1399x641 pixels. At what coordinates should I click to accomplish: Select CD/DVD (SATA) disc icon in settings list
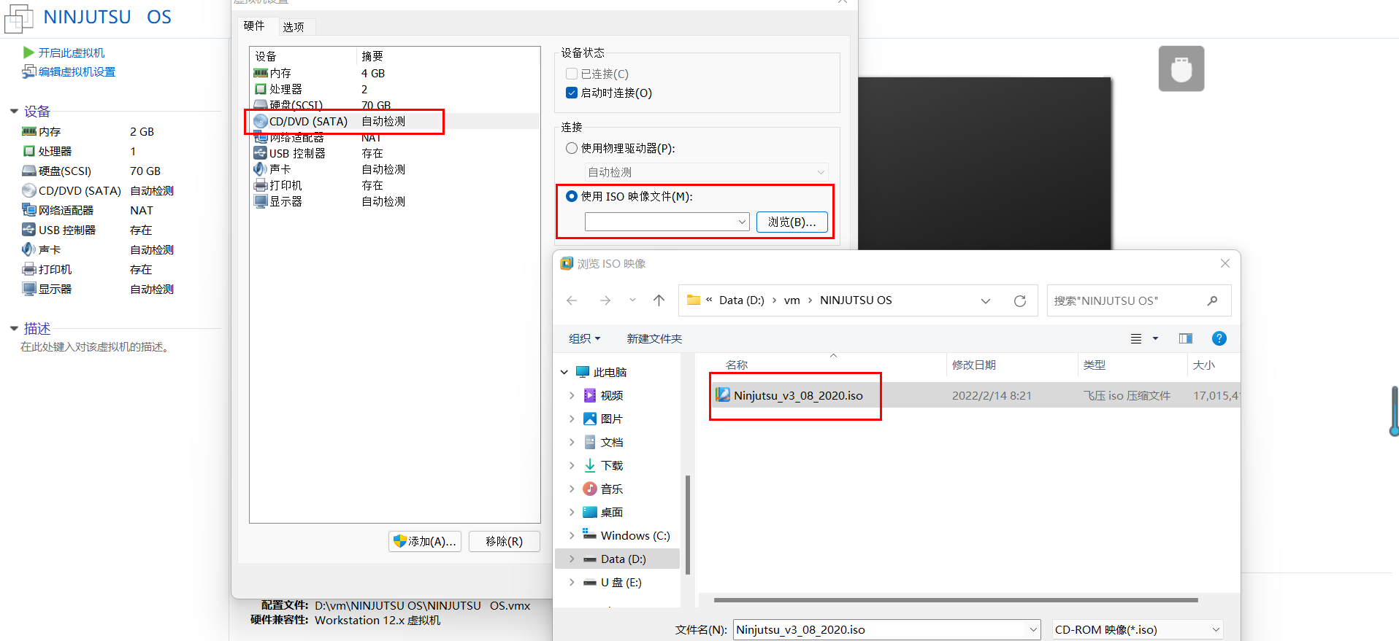[261, 121]
